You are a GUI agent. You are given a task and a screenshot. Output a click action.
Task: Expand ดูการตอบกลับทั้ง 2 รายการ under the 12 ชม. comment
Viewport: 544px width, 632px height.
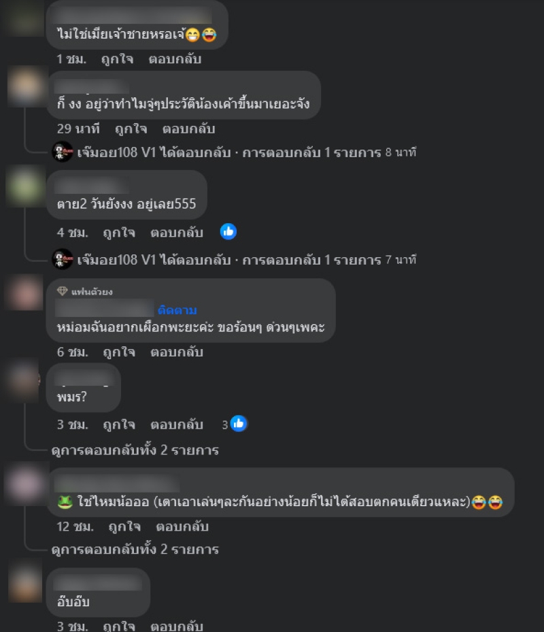point(135,550)
